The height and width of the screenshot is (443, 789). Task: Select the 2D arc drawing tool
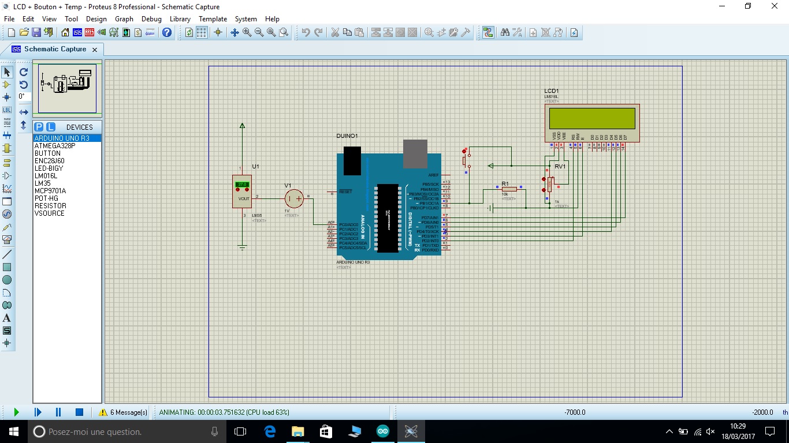(x=7, y=292)
